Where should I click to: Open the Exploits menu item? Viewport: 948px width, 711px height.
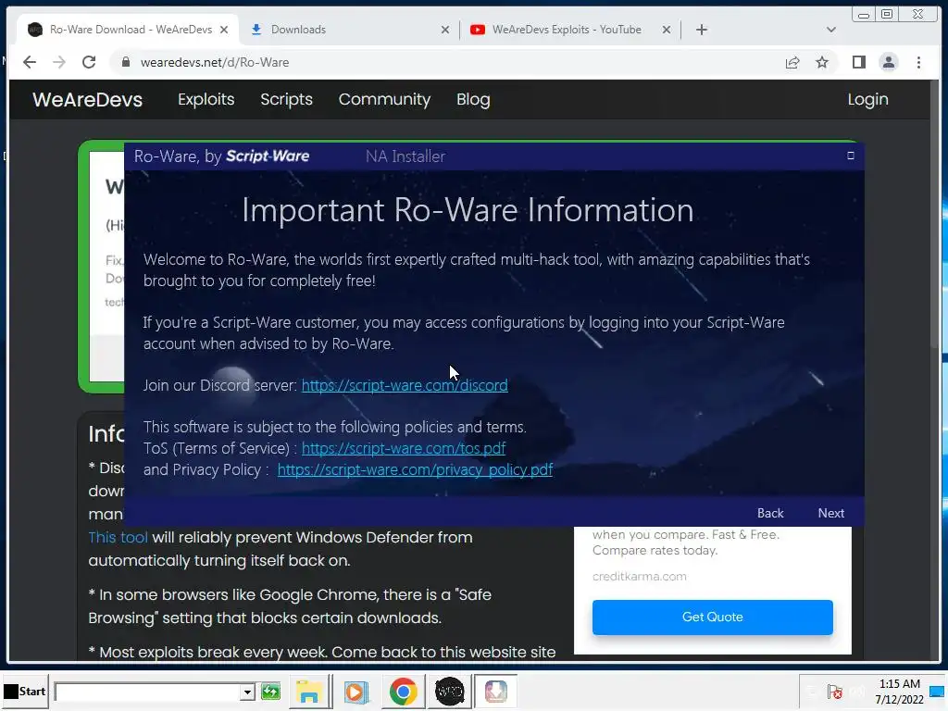coord(206,100)
